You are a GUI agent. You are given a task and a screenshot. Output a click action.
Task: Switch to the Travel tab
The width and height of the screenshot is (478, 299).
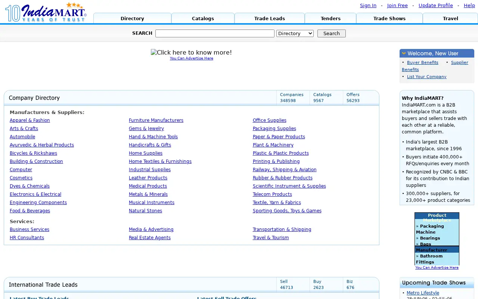tap(450, 18)
